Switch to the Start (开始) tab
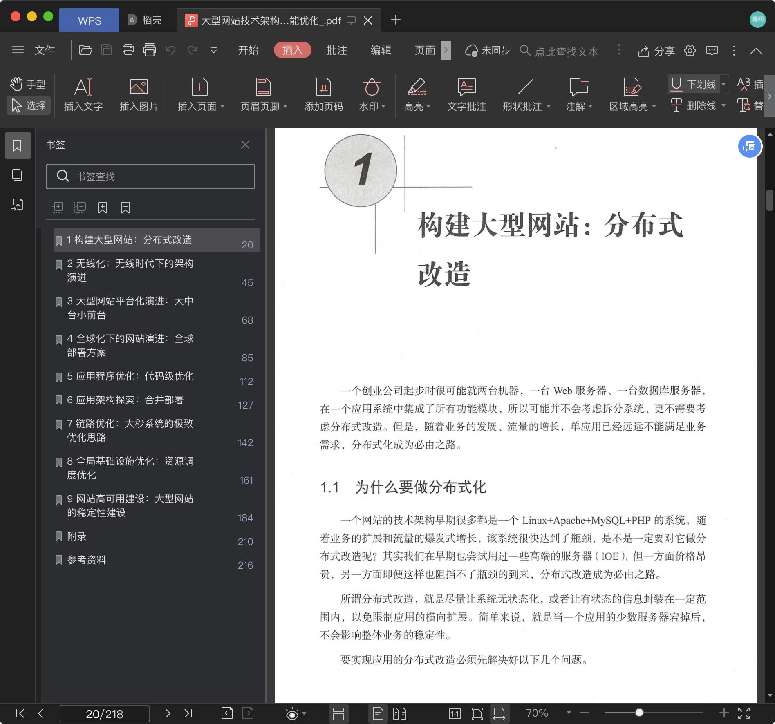775x724 pixels. (248, 50)
